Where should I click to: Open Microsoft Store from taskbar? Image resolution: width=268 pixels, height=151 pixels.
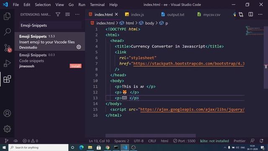[99, 147]
